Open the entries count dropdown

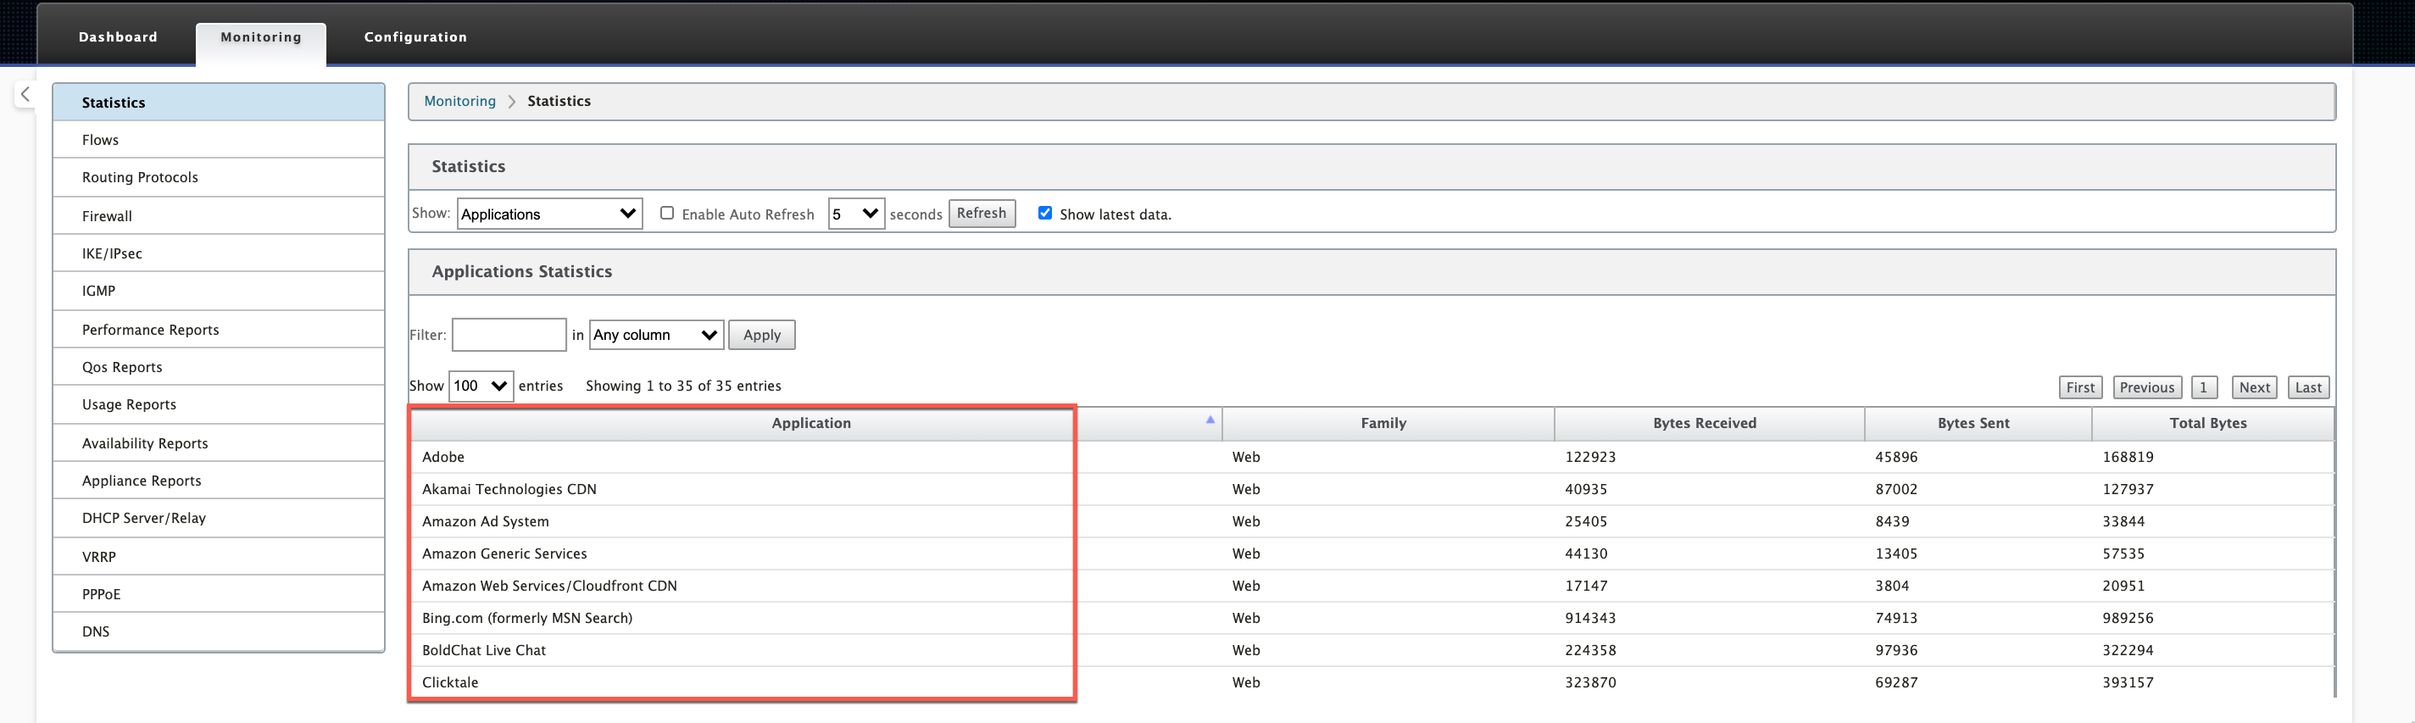pyautogui.click(x=481, y=386)
